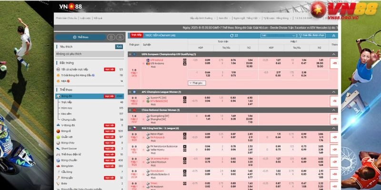Image resolution: width=381 pixels, height=190 pixels.
Task: Select odds 0.99 for U19 Iceland handicap
Action: [x=208, y=60]
